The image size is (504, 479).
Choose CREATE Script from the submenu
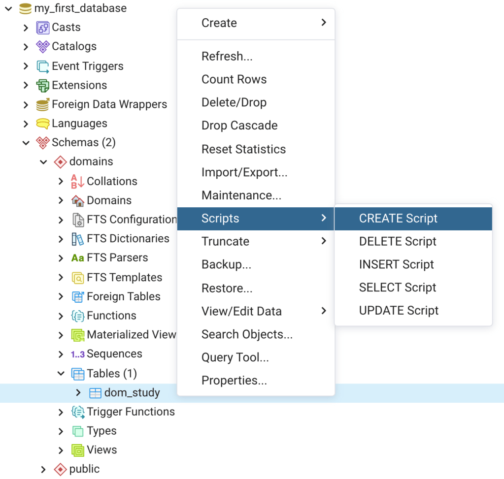coord(398,219)
